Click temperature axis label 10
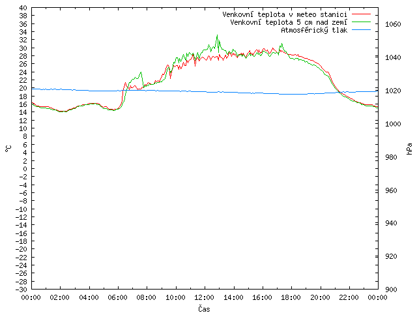 [x=23, y=128]
